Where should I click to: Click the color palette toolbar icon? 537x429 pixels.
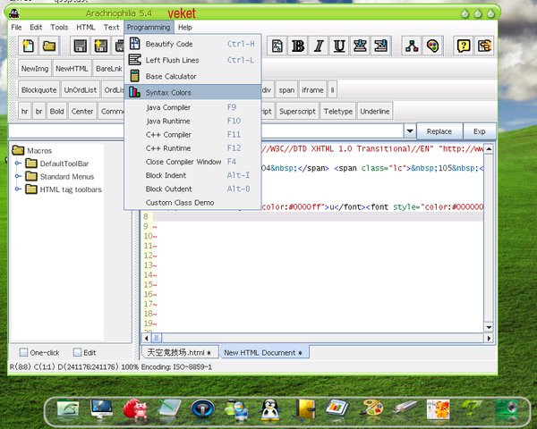[x=432, y=46]
